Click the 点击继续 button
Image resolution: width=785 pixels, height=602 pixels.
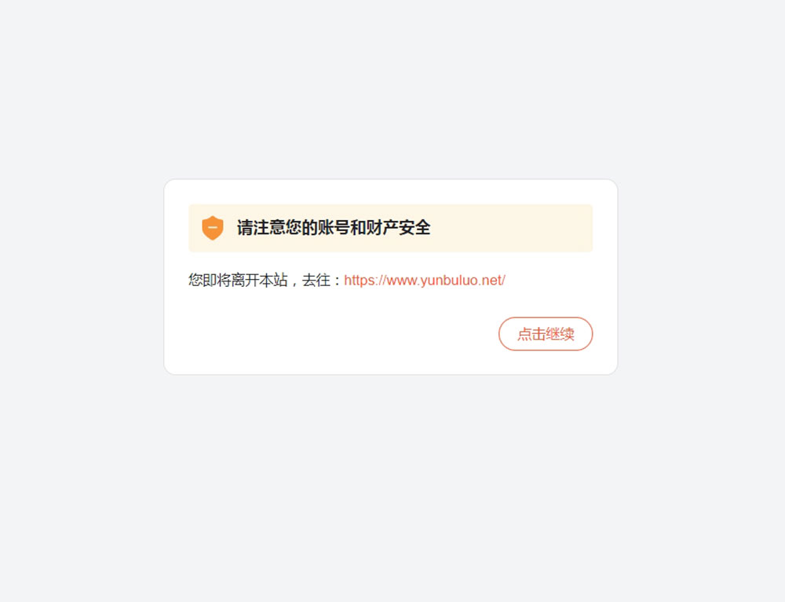click(546, 334)
